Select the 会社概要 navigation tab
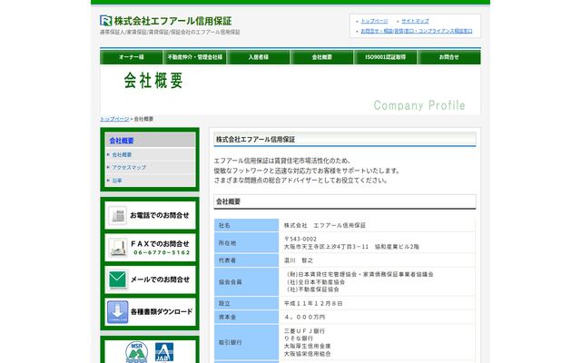Image resolution: width=581 pixels, height=363 pixels. click(x=322, y=57)
